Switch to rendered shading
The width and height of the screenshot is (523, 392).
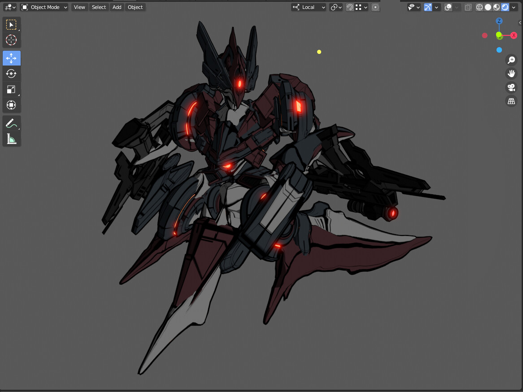pos(506,7)
